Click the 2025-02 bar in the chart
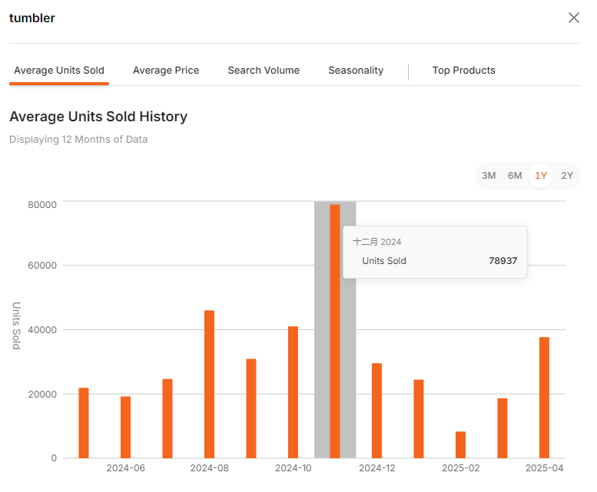This screenshot has width=597, height=492. click(460, 445)
